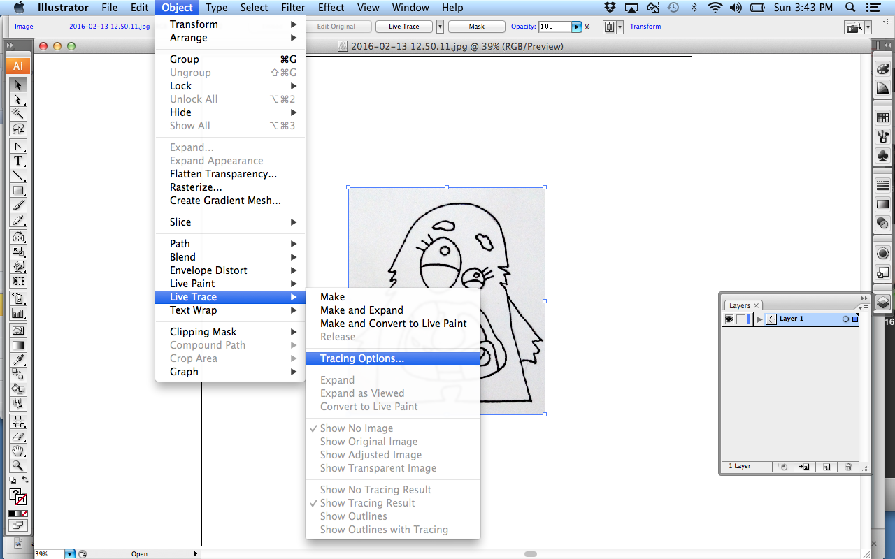Open the Color panel palette icon

point(882,70)
